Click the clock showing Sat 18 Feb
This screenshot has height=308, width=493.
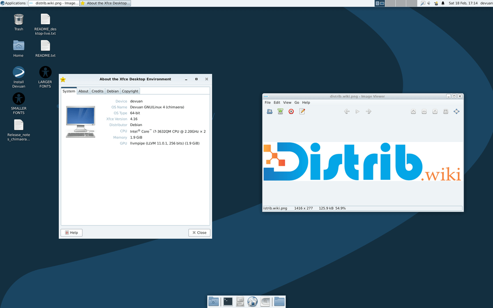pos(463,3)
